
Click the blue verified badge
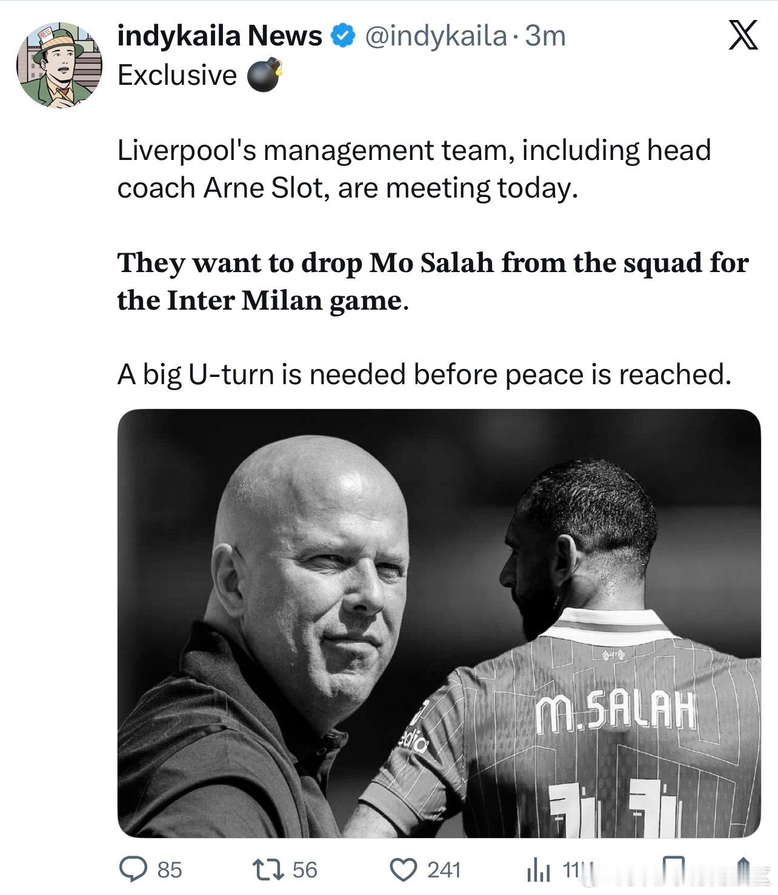342,36
